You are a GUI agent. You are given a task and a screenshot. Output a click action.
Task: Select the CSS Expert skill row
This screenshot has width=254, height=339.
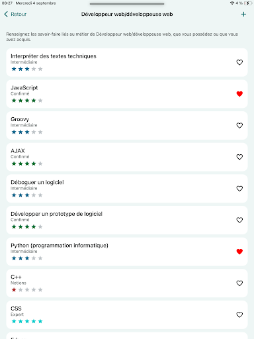tap(127, 315)
